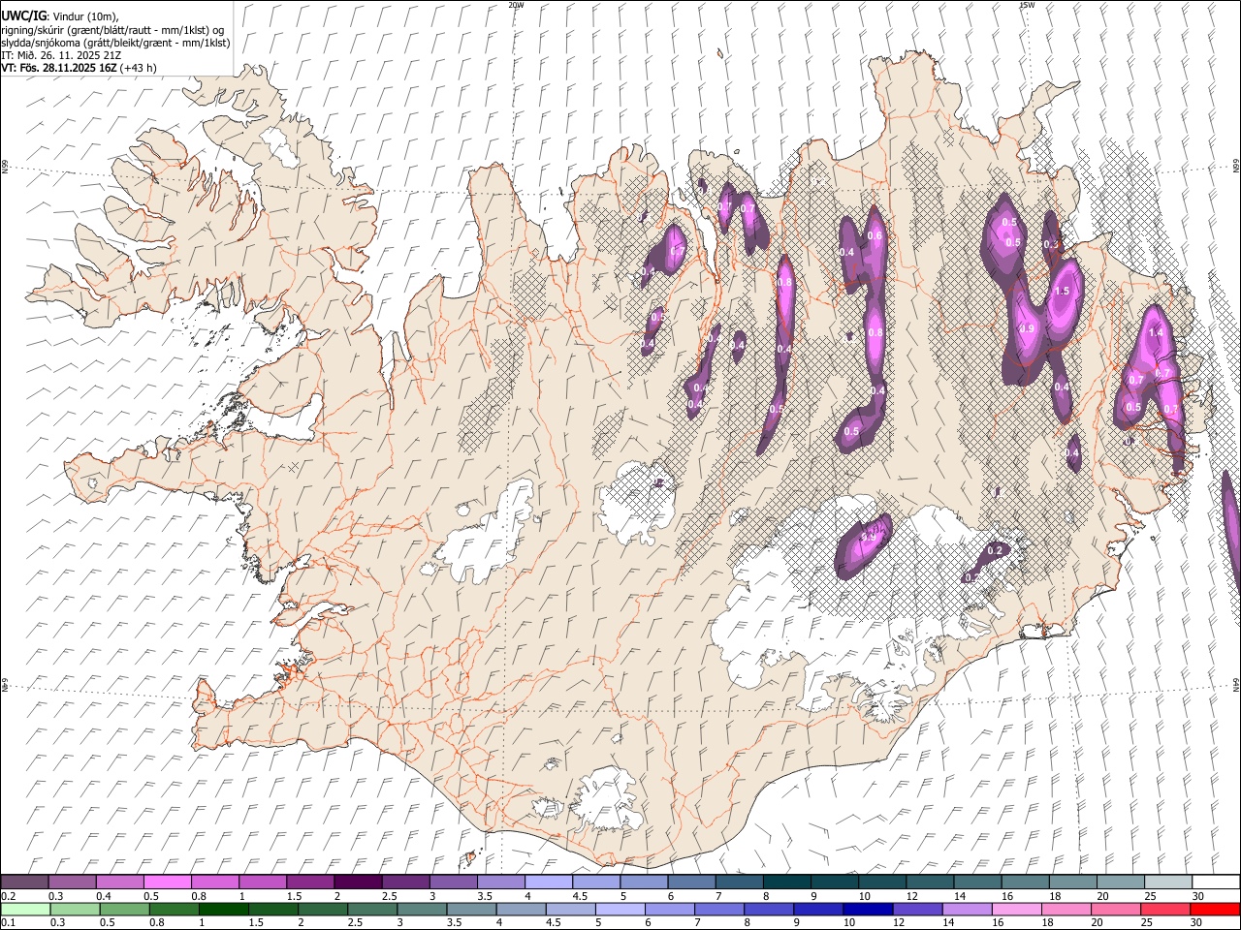Pick the rain legend swatch starting at 0.5
1241x930 pixels.
pyautogui.click(x=124, y=909)
